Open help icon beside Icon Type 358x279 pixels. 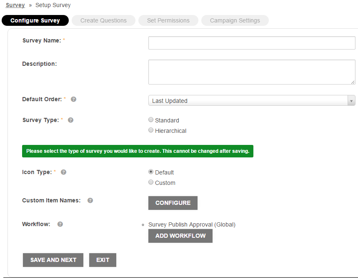coord(63,172)
